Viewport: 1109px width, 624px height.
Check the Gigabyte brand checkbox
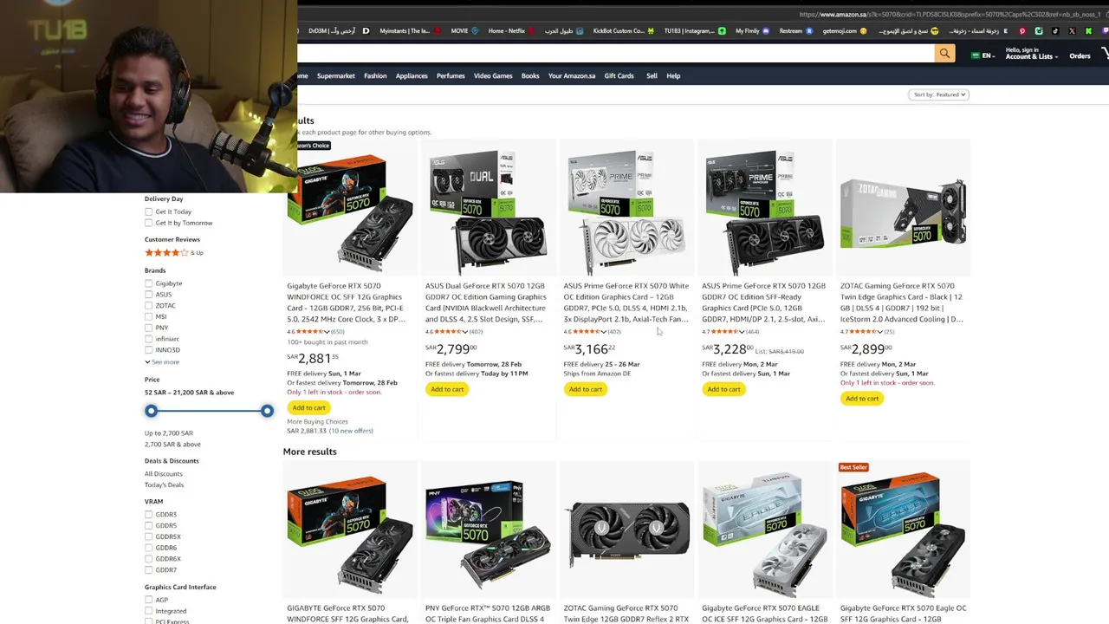[x=149, y=283]
